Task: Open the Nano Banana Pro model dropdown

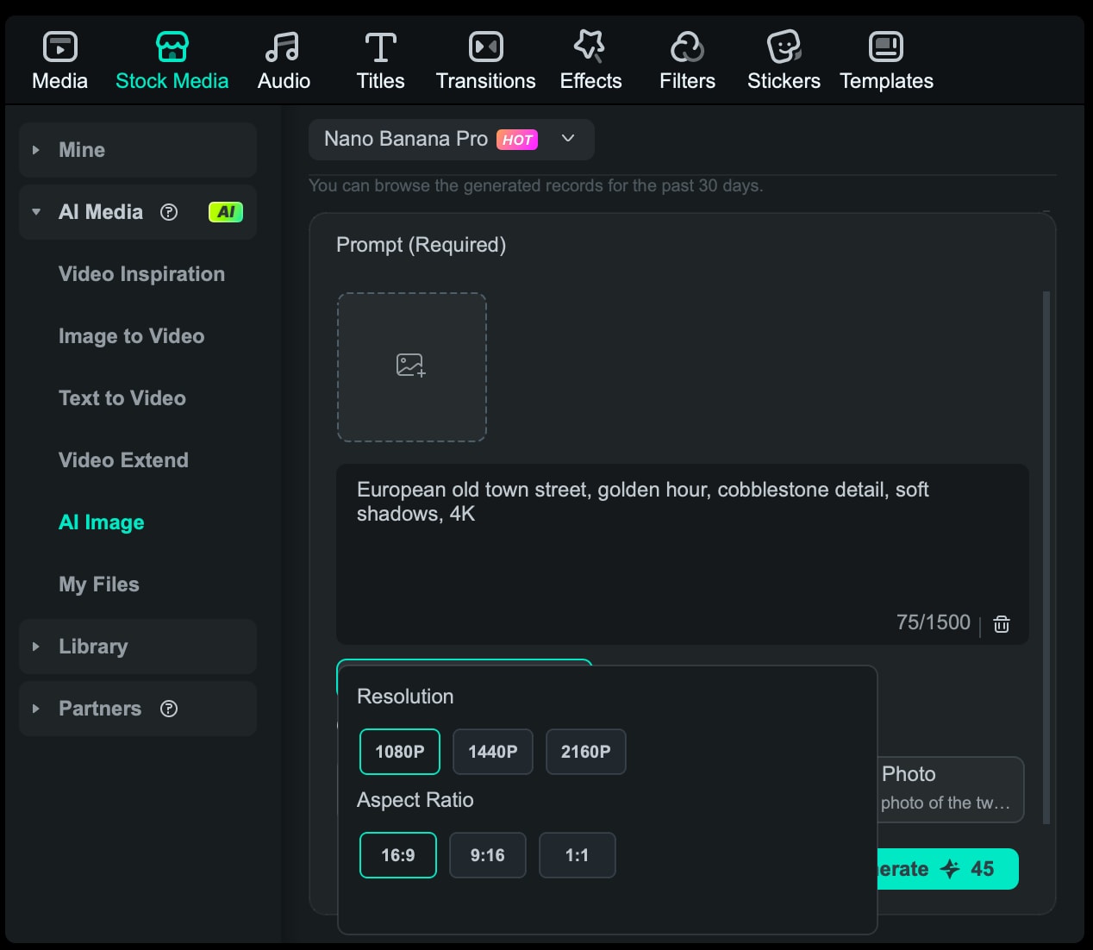Action: point(452,140)
